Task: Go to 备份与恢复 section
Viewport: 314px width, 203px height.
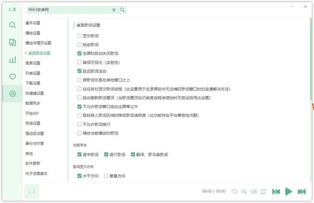Action: pos(35,143)
